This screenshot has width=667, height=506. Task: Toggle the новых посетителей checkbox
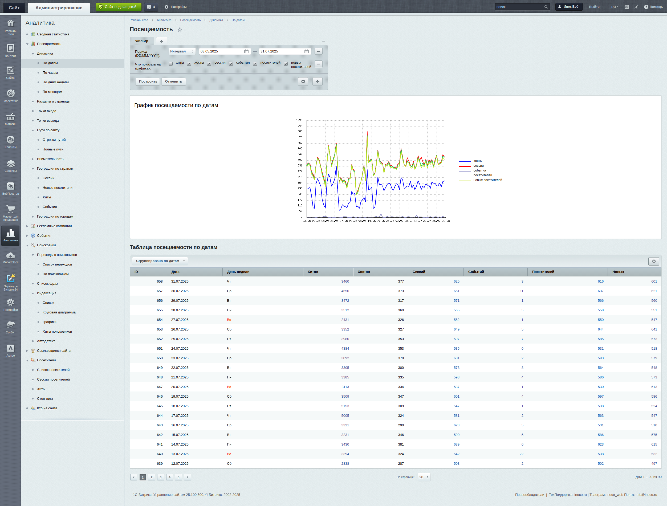coord(286,64)
